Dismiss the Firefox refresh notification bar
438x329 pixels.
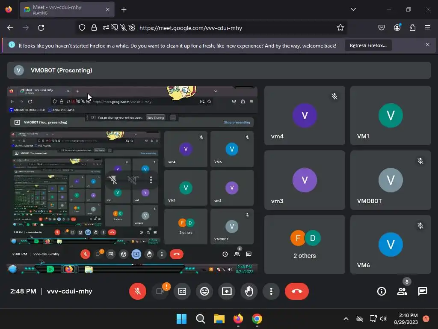click(428, 45)
